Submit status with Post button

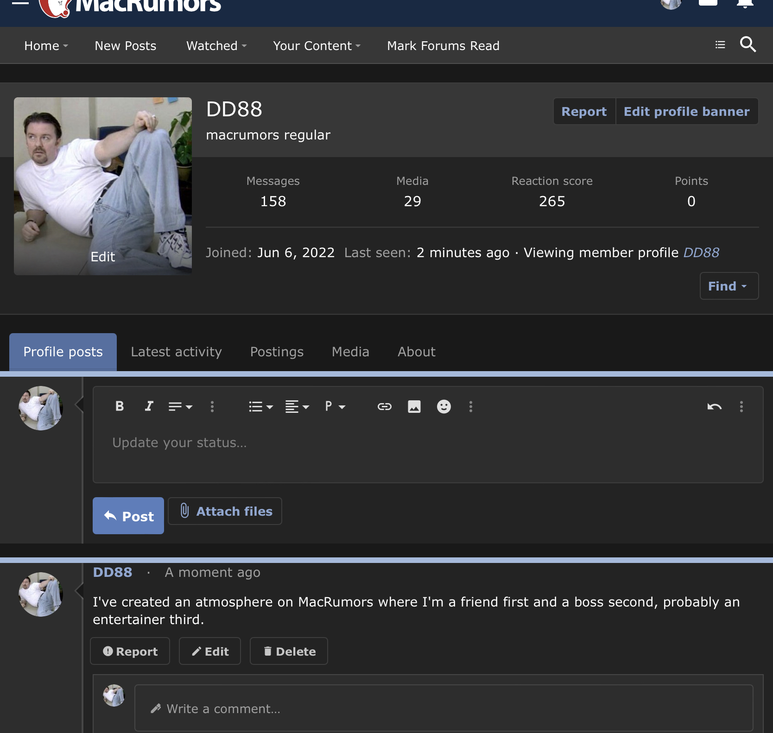(x=128, y=516)
